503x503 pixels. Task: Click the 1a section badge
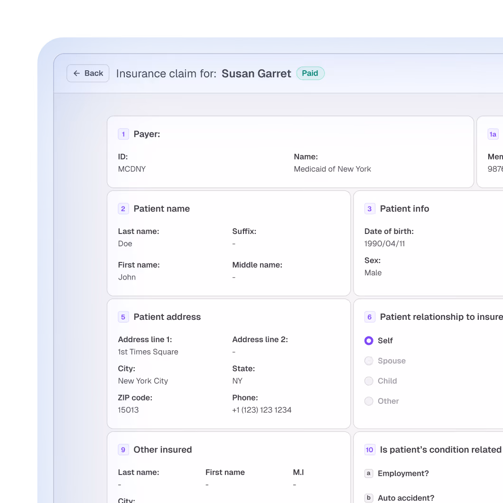493,134
